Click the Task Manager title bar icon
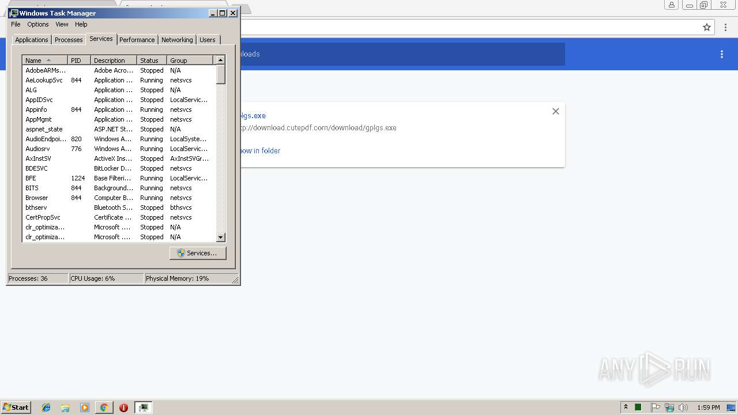The width and height of the screenshot is (738, 415). click(x=14, y=13)
